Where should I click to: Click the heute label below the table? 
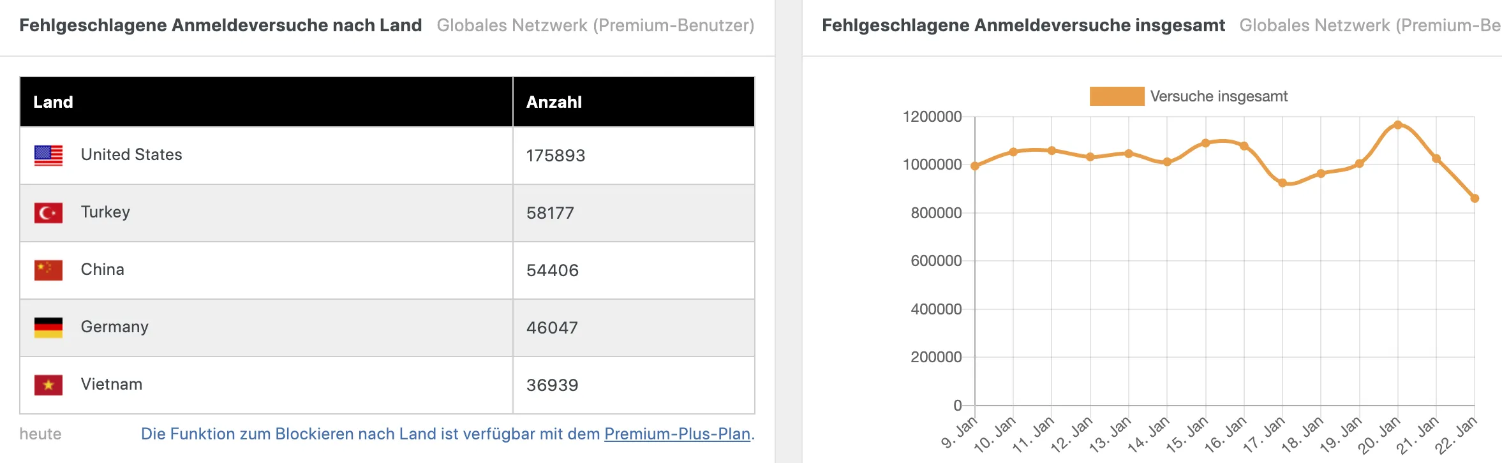coord(40,434)
